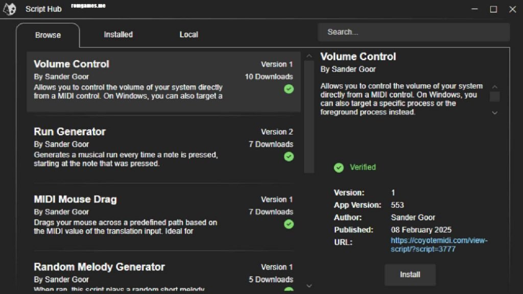Click 'By Sander Goor' under Run Generator
The height and width of the screenshot is (294, 523).
point(61,144)
